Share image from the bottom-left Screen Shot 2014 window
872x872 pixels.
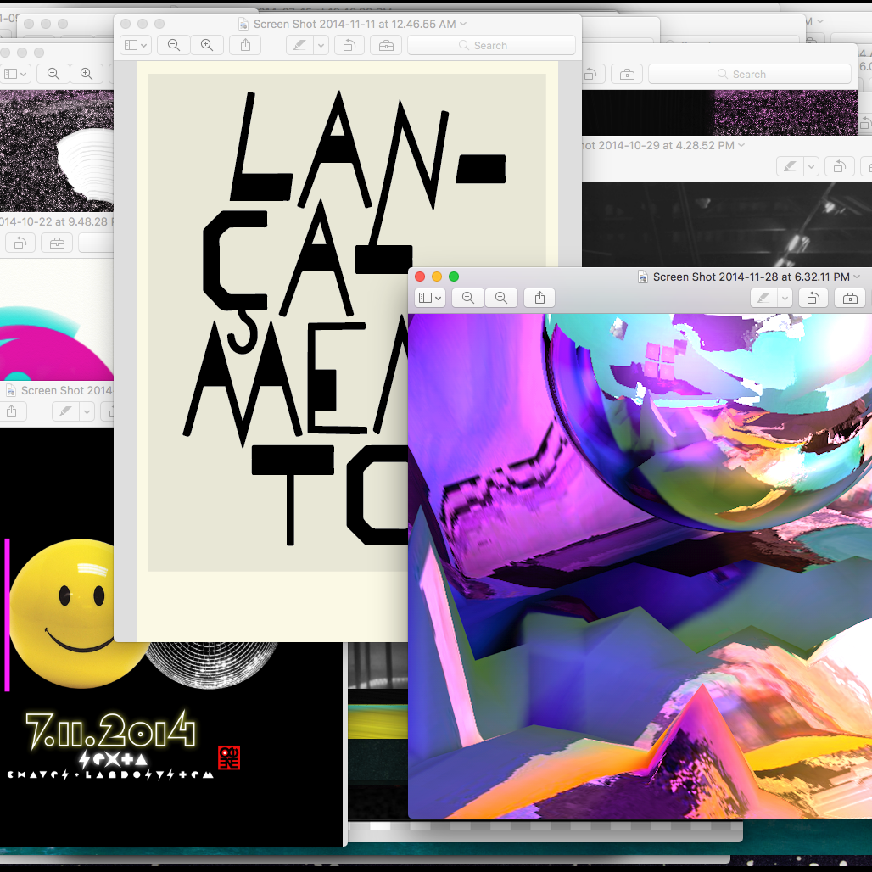pyautogui.click(x=12, y=411)
